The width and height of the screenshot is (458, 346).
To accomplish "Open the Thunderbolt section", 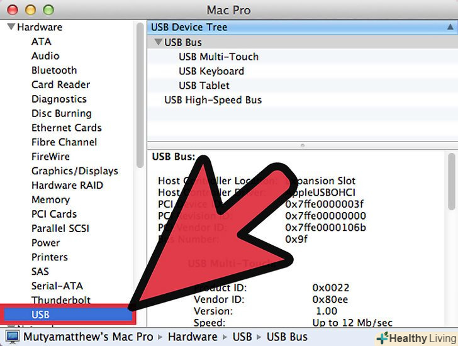I will pyautogui.click(x=61, y=300).
